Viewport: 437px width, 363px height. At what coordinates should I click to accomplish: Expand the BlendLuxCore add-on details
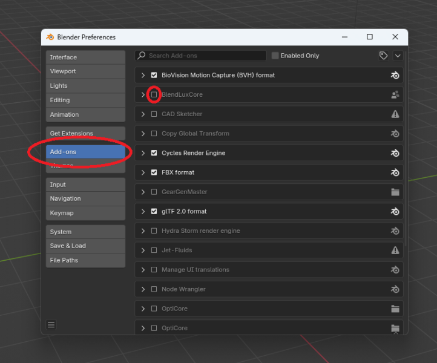coord(143,95)
